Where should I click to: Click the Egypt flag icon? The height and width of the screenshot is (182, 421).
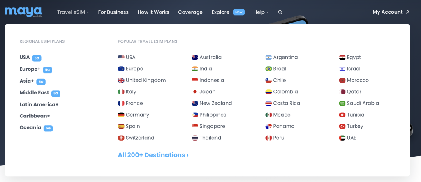[x=342, y=58]
